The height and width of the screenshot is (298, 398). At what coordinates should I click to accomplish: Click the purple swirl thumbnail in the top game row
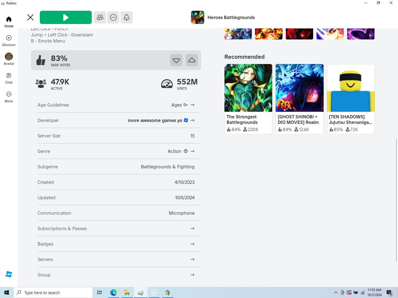coord(361,34)
